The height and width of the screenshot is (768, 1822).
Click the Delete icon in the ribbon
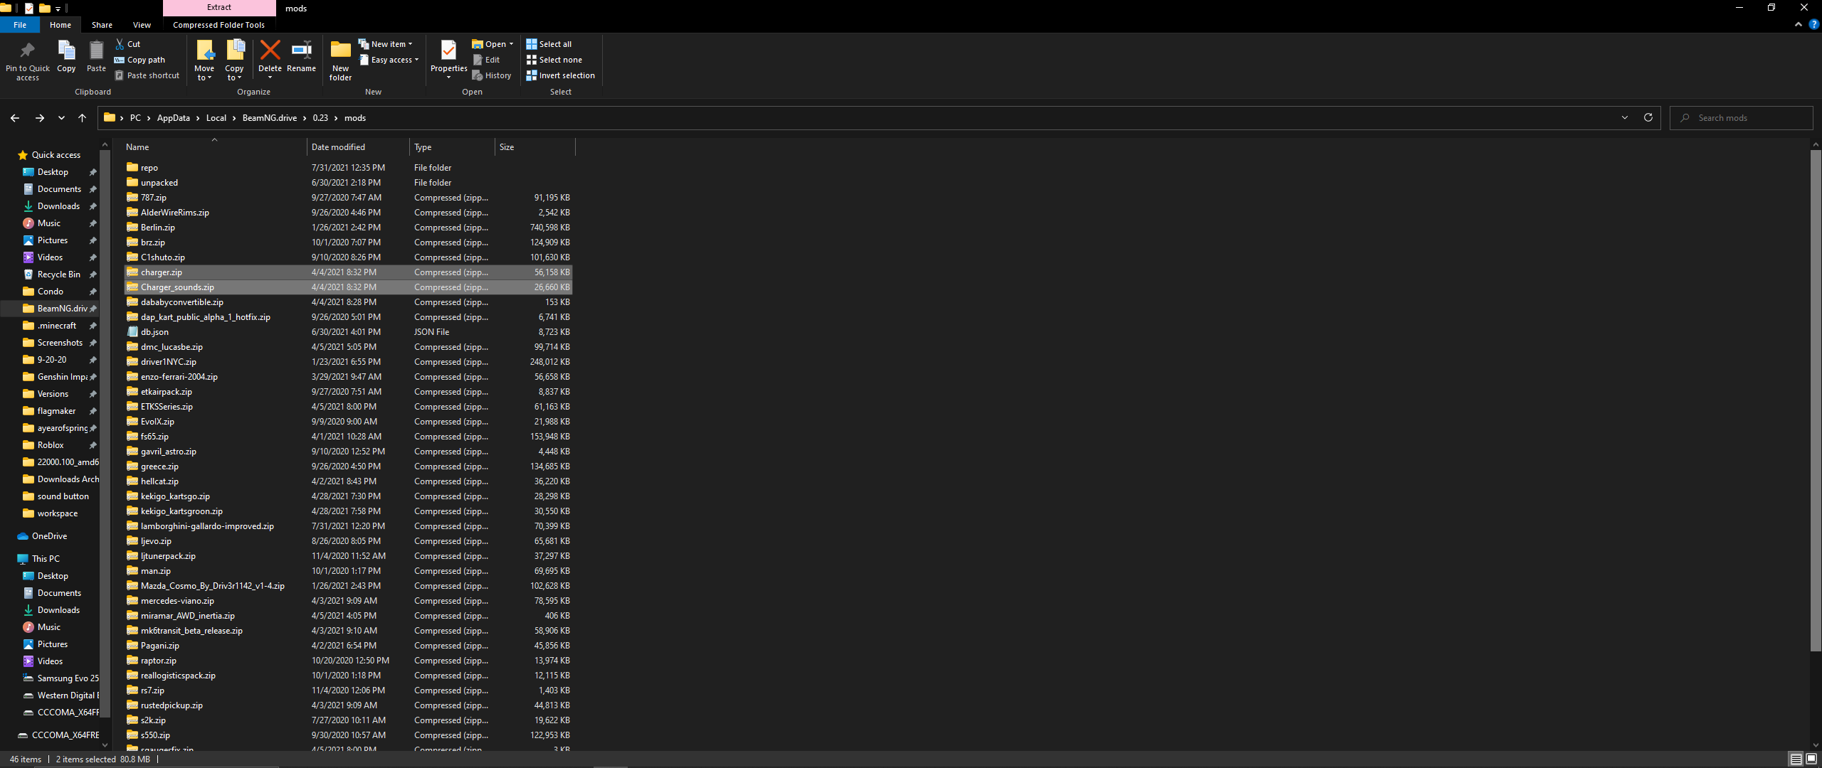270,51
